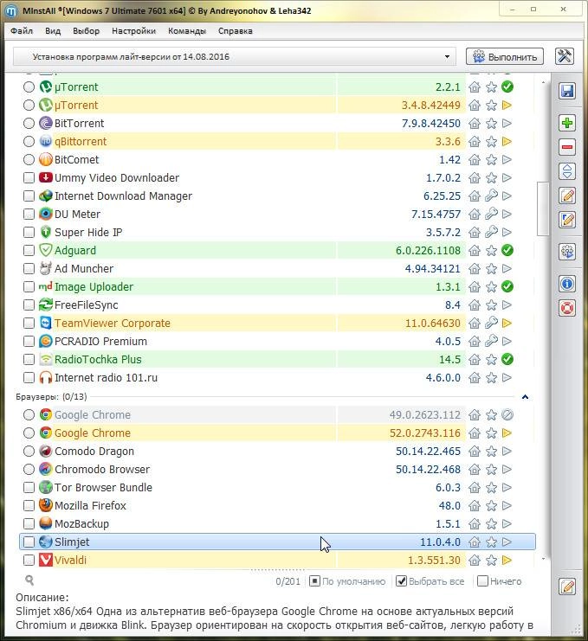The image size is (588, 641).
Task: Click the blue info icon in sidebar
Action: [567, 284]
